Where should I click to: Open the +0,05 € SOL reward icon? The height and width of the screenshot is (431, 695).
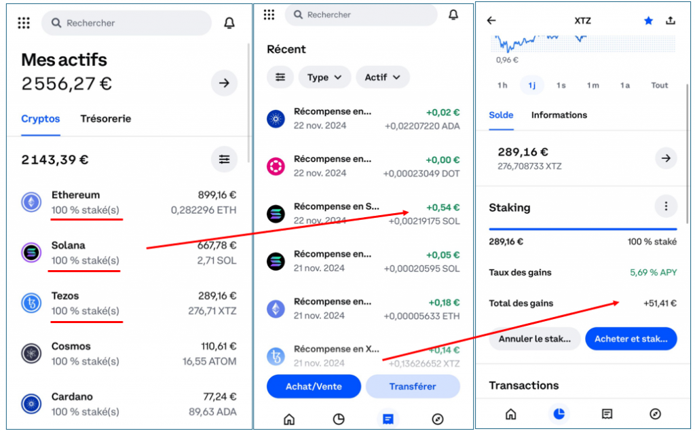pyautogui.click(x=276, y=261)
